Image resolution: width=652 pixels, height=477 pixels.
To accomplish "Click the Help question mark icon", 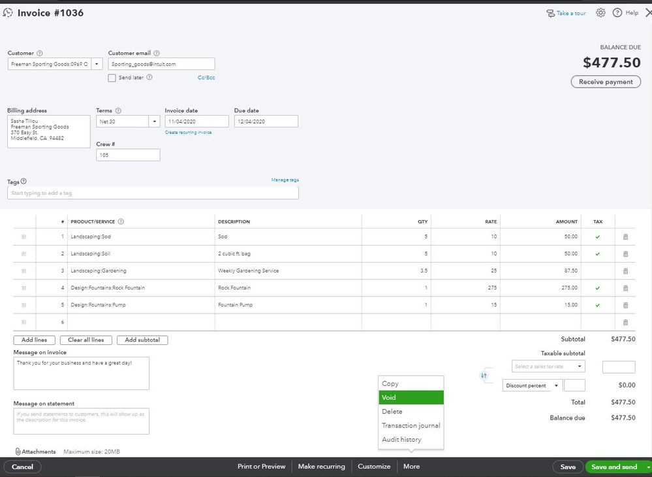I will 617,13.
